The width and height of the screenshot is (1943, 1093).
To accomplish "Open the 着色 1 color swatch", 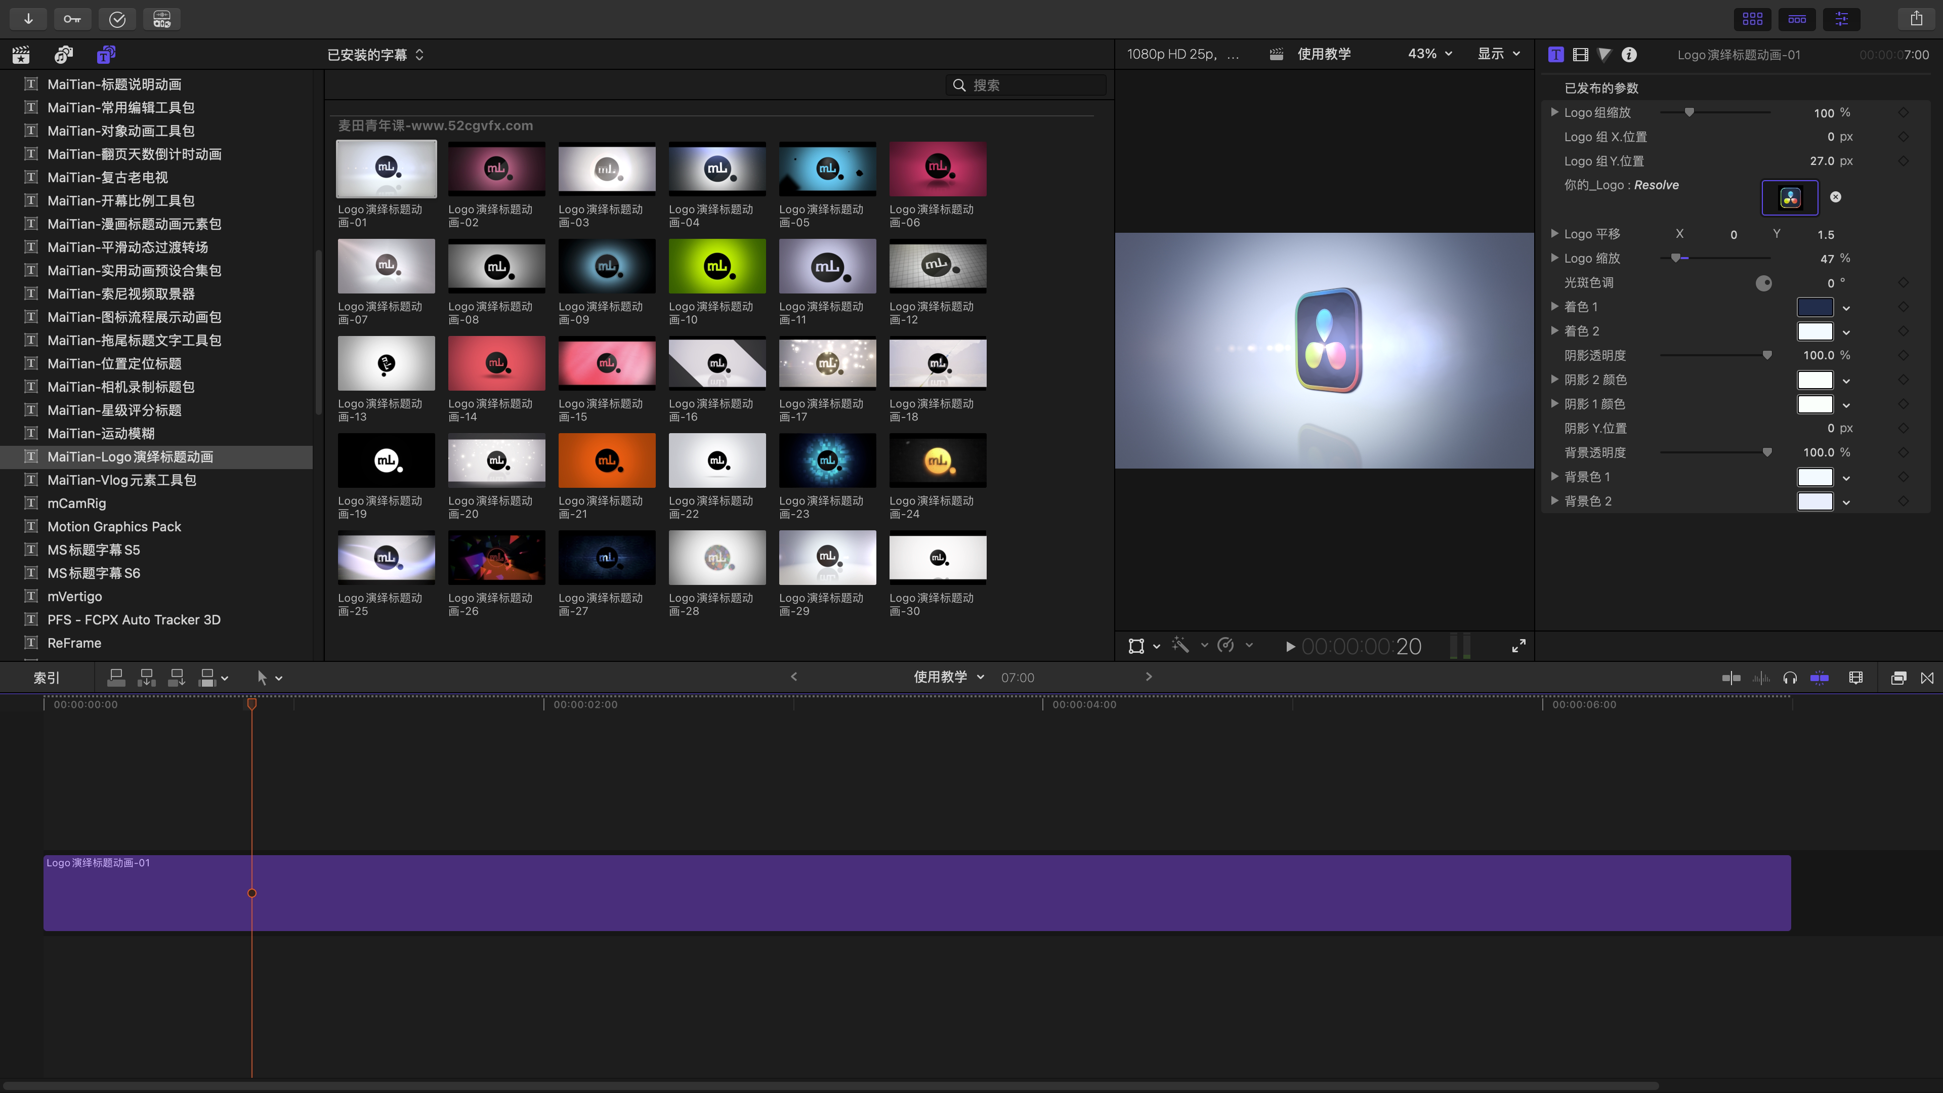I will point(1815,307).
